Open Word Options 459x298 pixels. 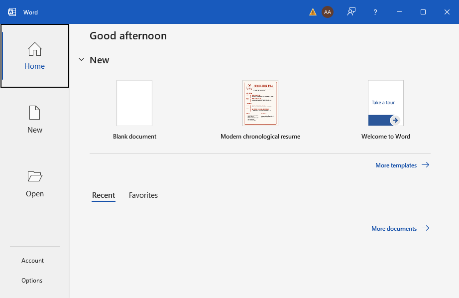point(32,280)
